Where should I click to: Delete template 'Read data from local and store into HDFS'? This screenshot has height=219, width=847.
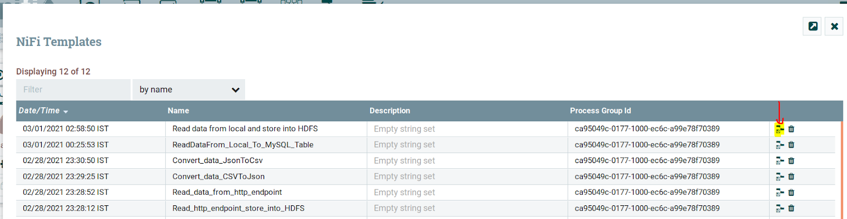point(791,129)
